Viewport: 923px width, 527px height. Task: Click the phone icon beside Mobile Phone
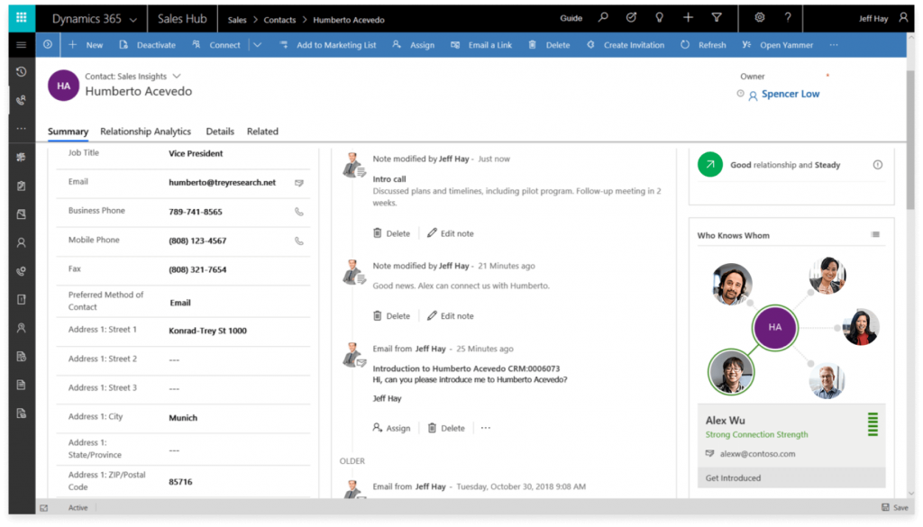299,241
